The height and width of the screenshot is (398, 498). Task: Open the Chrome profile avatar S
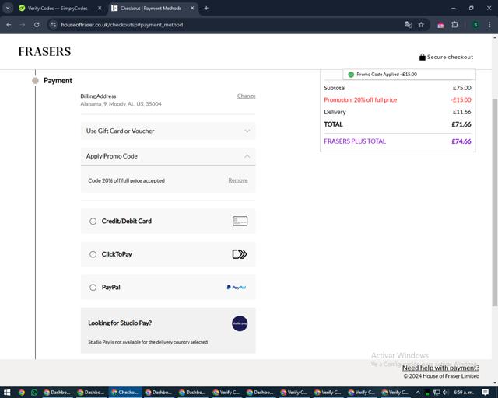[x=475, y=25]
